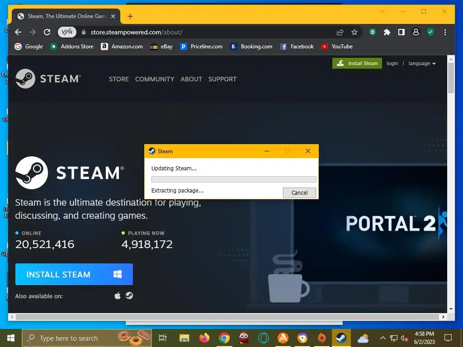The image size is (463, 347).
Task: Expand the tab search chevron
Action: click(x=382, y=11)
